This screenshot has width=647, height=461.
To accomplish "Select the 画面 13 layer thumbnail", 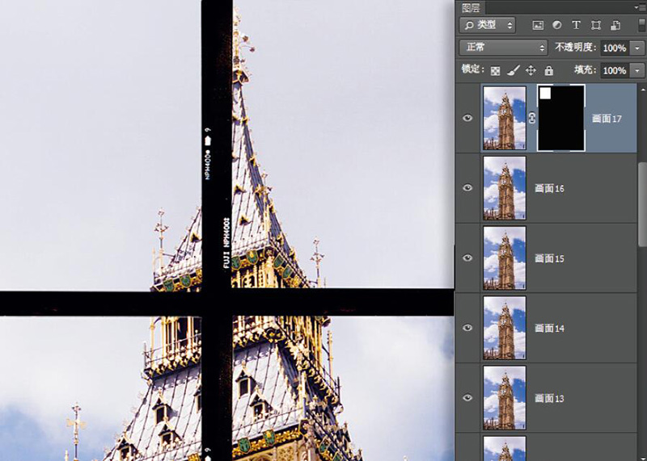I will point(504,398).
